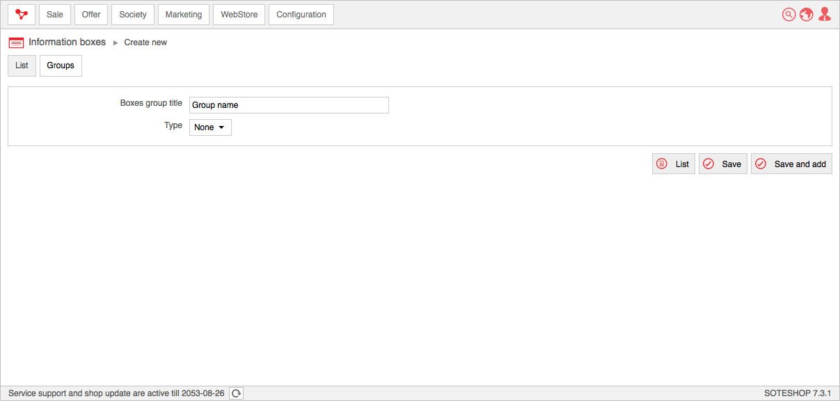Expand the Type dropdown set to None
The width and height of the screenshot is (840, 401).
(x=210, y=127)
